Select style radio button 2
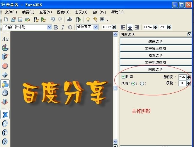Screen dimensions: 194x147 click(x=142, y=84)
